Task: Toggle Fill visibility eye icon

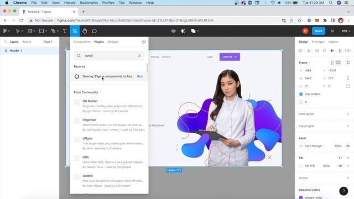Action: 340,166
